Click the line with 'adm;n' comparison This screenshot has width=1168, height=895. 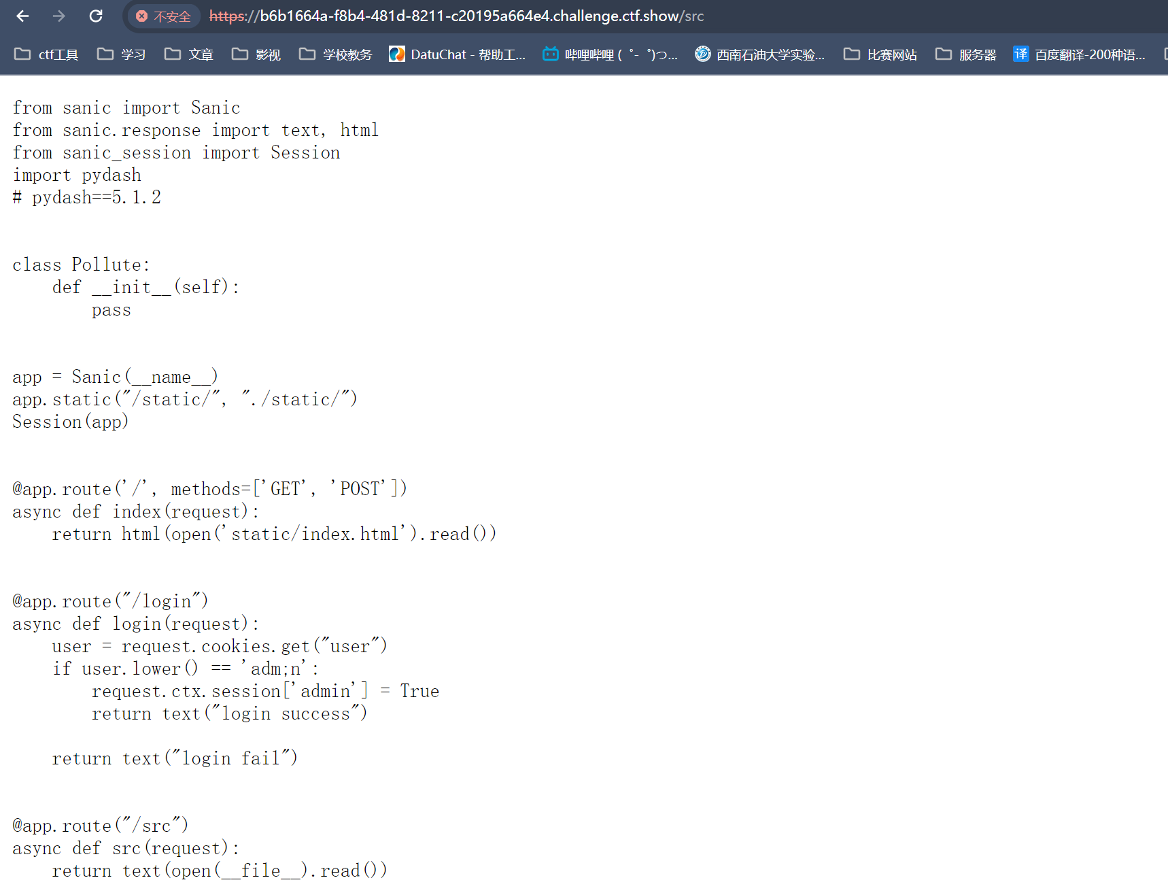tap(186, 669)
